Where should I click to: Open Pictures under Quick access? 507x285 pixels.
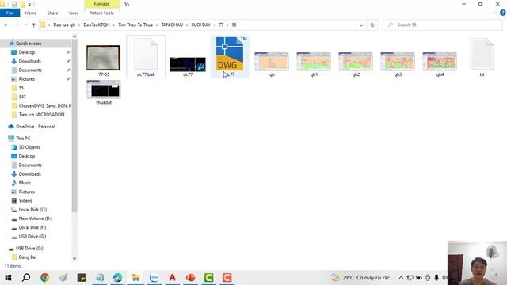[26, 79]
